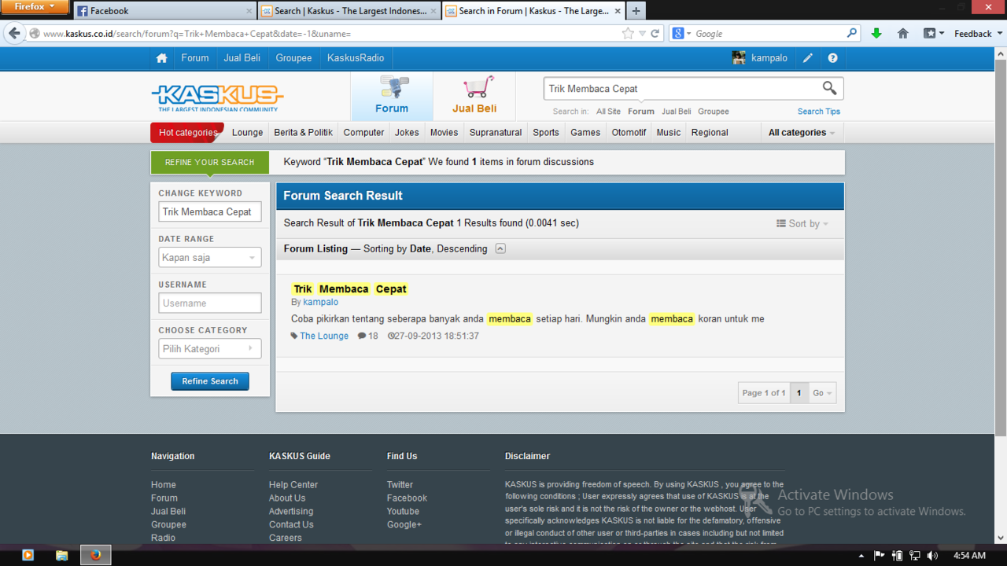The width and height of the screenshot is (1007, 566).
Task: Open the Supranatural category
Action: click(x=496, y=133)
